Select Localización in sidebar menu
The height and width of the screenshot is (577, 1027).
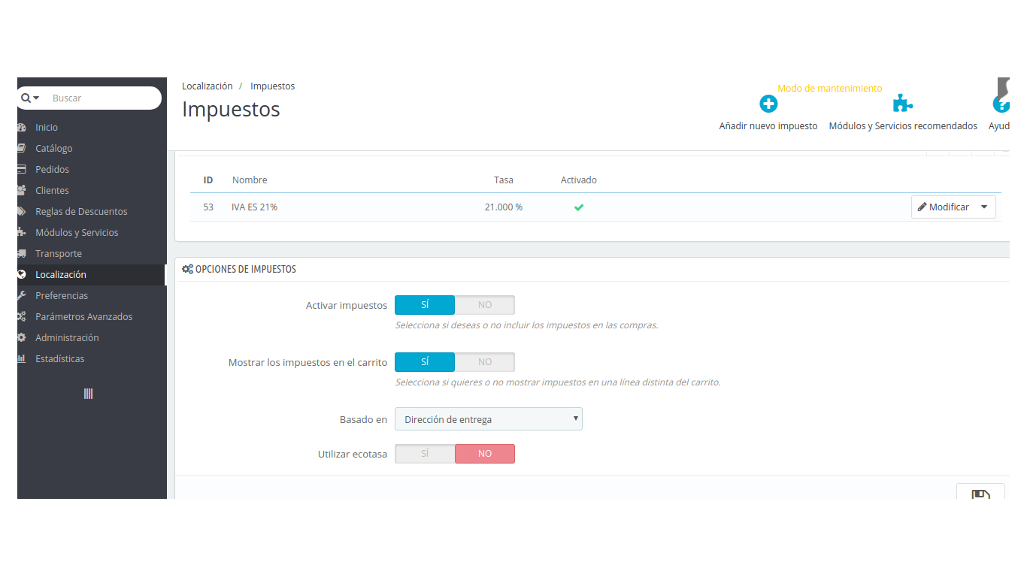(61, 275)
